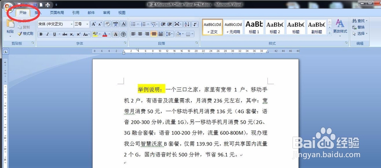Toggle Character Shading button

[116, 34]
